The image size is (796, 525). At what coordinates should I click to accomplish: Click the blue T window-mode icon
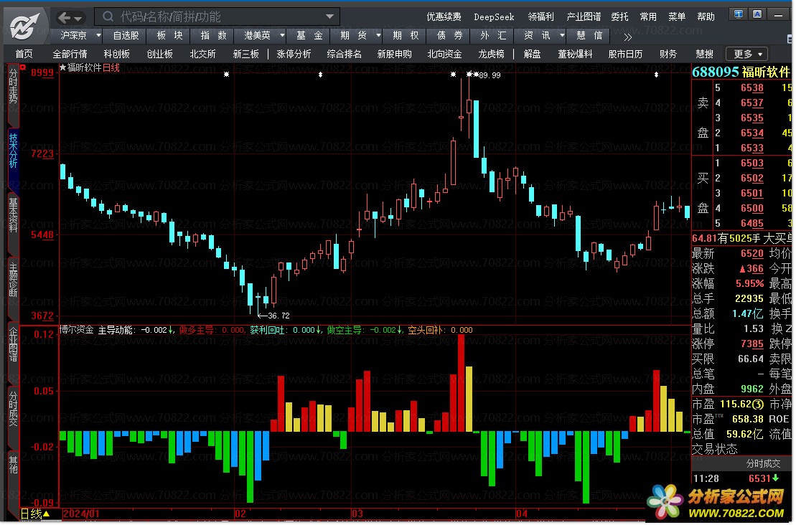click(739, 14)
